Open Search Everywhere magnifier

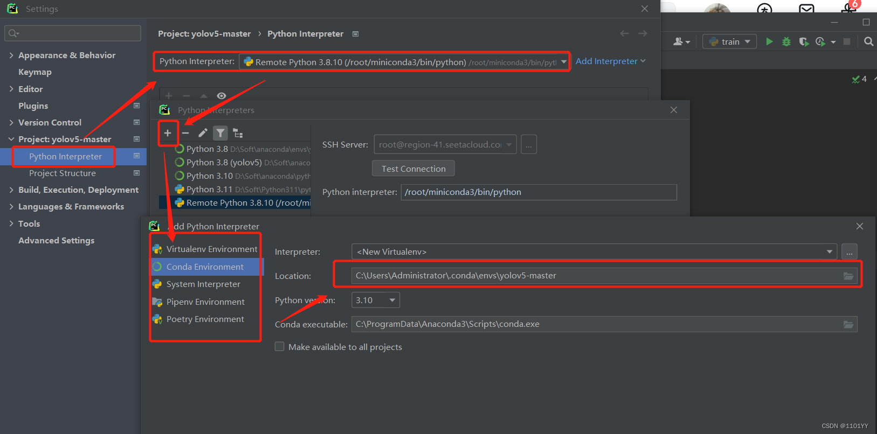pyautogui.click(x=868, y=41)
